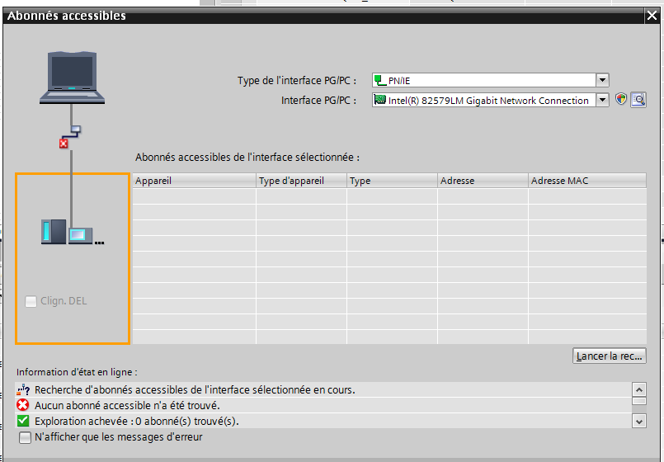Close the Abonnés accessibles dialog
664x462 pixels.
coord(652,15)
